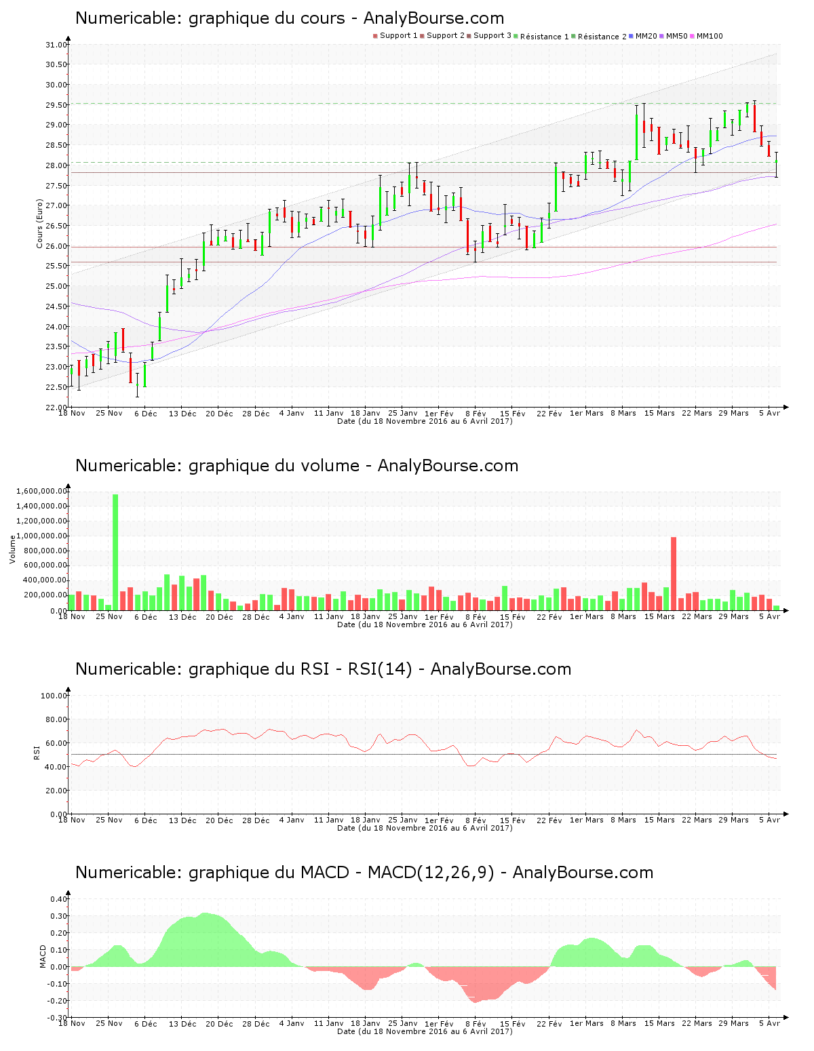The width and height of the screenshot is (814, 1051).
Task: Click the 'MACD' y-axis title
Action: [43, 957]
